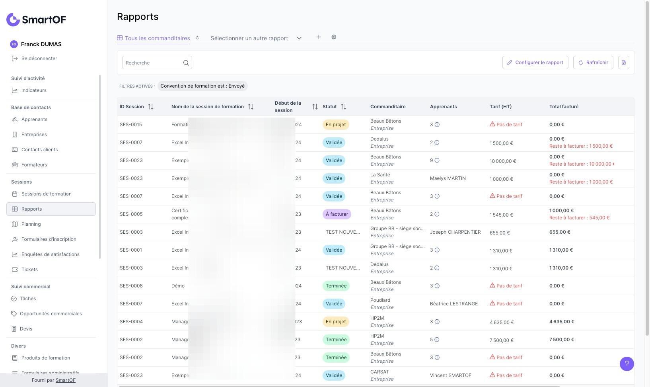Click the Planning map icon in sidebar
The image size is (650, 387).
[15, 224]
